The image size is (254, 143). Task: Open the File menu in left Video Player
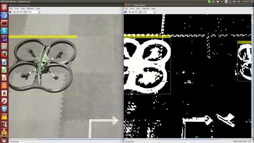(11, 8)
